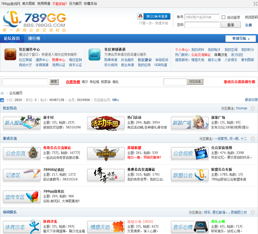Focus the forum search input box

point(25,82)
